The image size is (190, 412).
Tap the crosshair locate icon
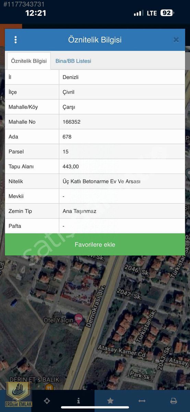(x=47, y=401)
